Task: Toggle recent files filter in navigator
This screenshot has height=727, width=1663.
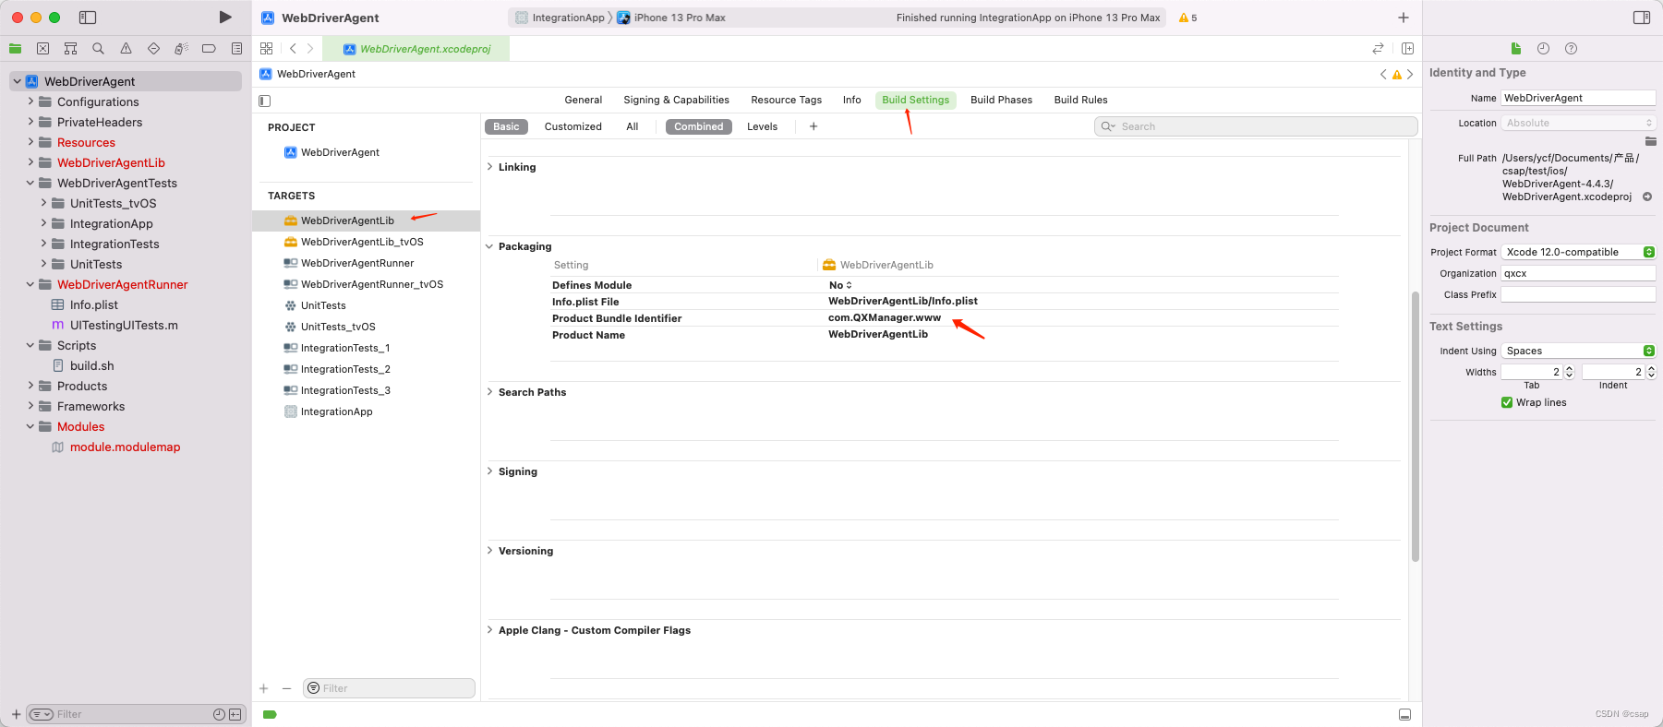Action: click(x=219, y=714)
